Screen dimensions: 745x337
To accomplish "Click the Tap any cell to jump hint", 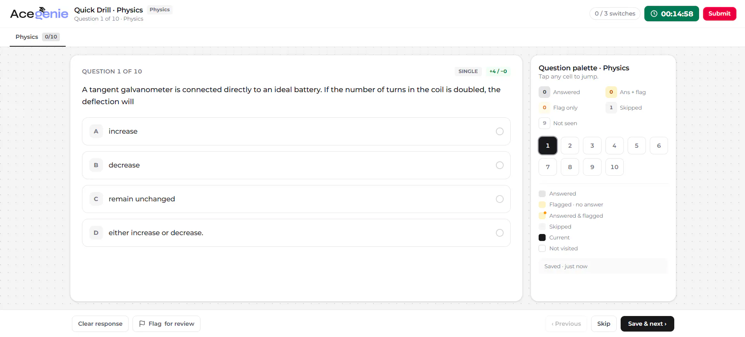I will [568, 77].
